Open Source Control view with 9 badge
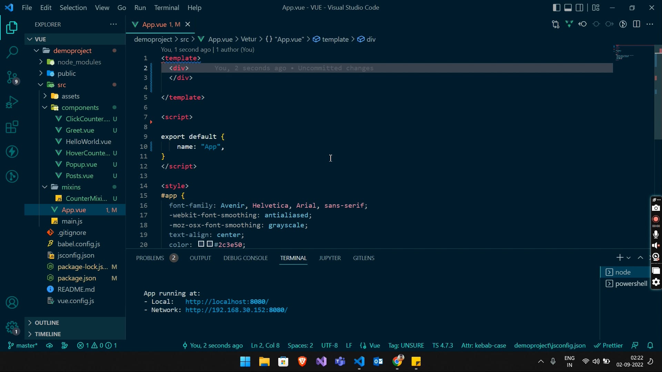662x372 pixels. [12, 77]
